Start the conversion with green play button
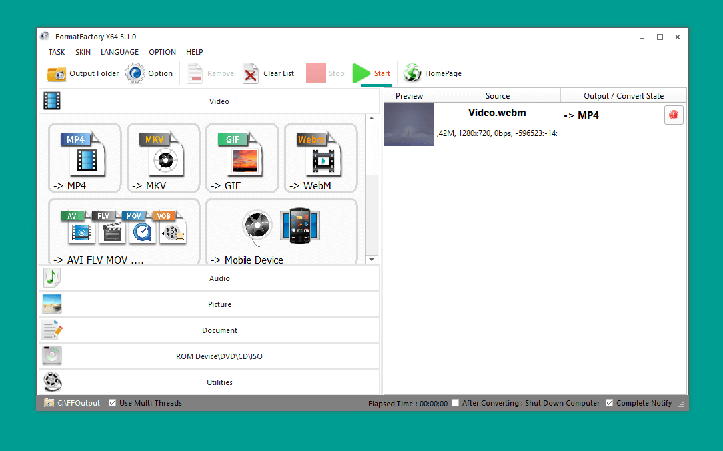 coord(372,73)
